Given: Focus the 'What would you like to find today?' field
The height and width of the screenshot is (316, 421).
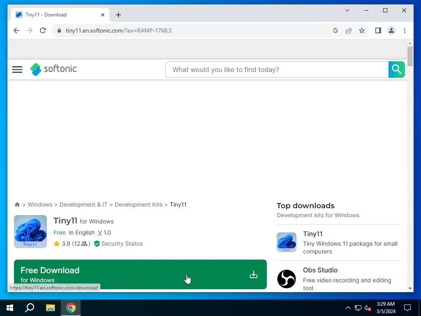Looking at the screenshot, I should tap(277, 70).
